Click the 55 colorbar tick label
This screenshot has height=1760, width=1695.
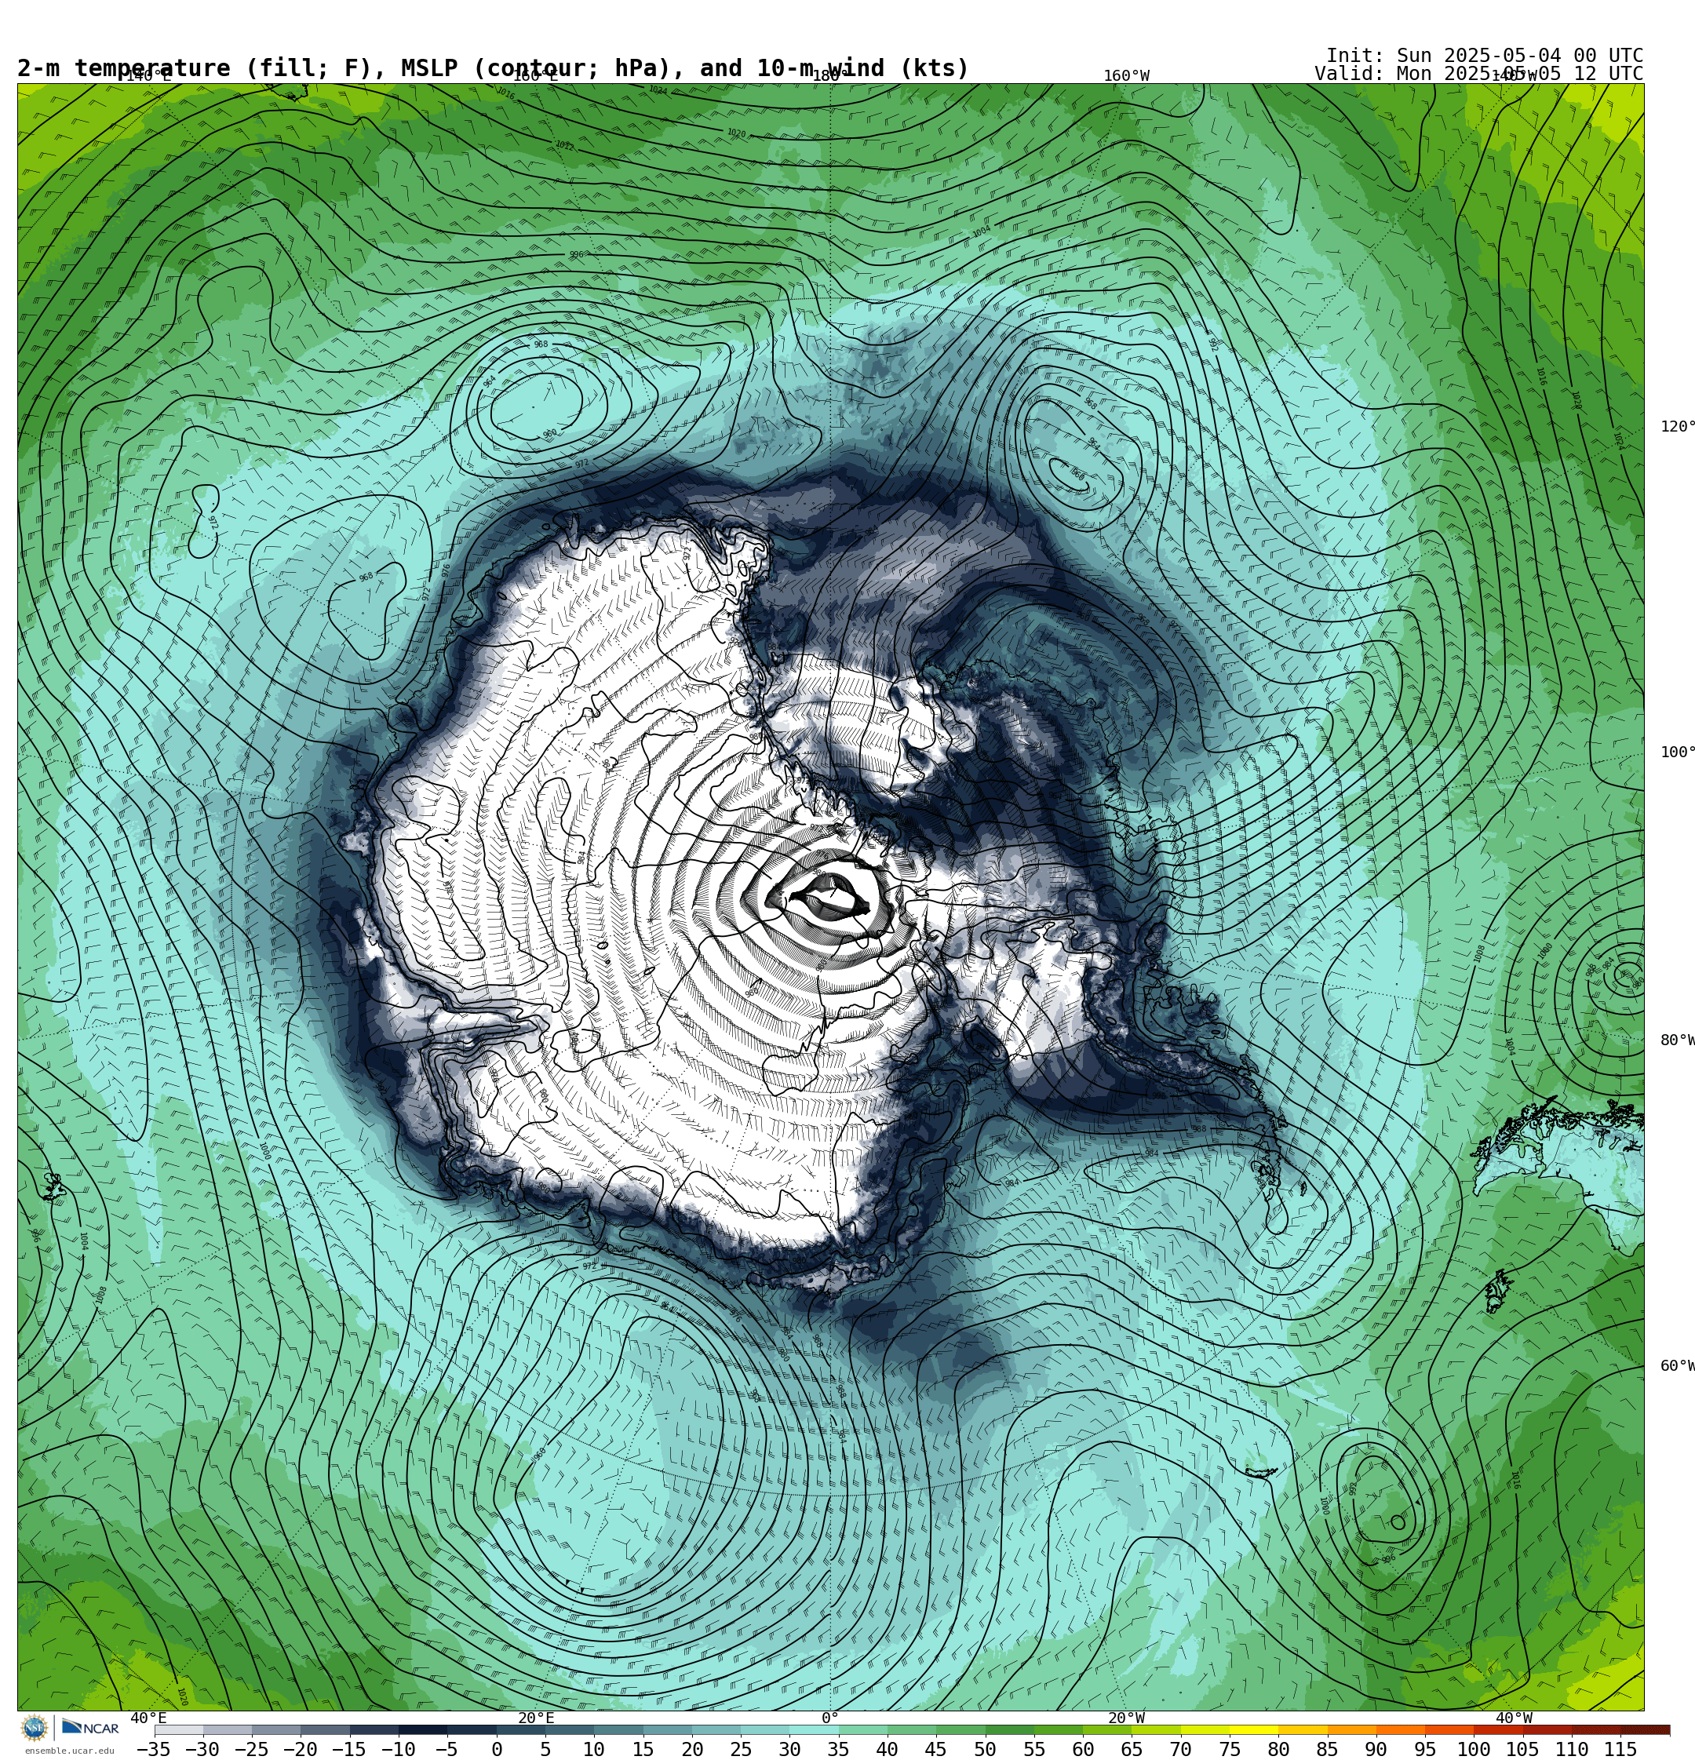click(x=1034, y=1749)
